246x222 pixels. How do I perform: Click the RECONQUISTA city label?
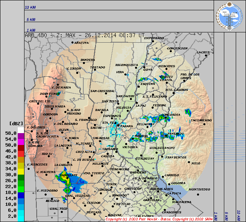(x=127, y=65)
